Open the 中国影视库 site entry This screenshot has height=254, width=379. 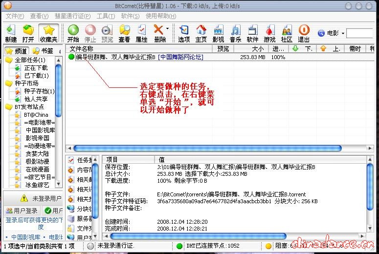click(40, 130)
